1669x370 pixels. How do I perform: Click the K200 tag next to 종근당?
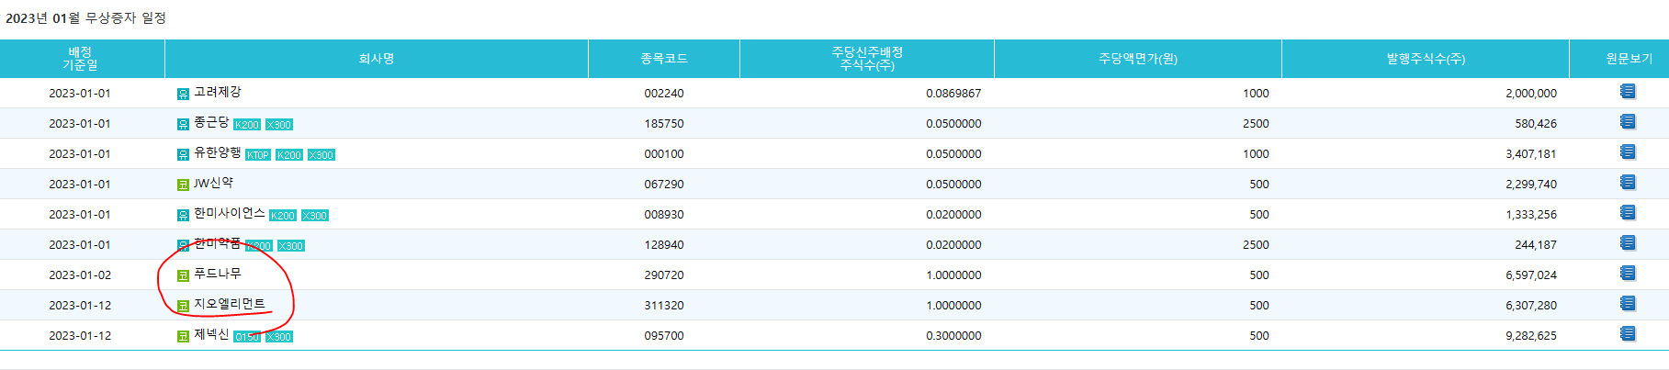coord(247,125)
